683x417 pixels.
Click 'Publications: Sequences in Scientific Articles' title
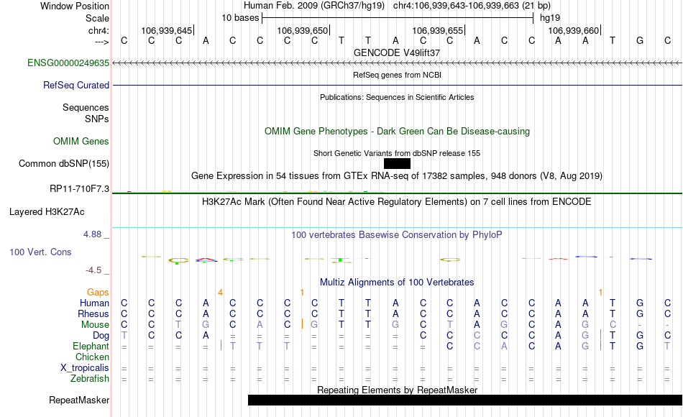[397, 97]
